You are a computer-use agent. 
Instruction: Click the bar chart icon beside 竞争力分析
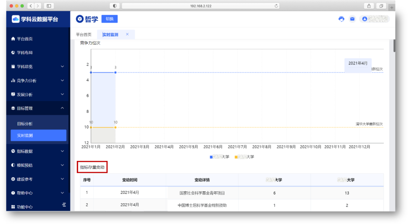pyautogui.click(x=13, y=80)
